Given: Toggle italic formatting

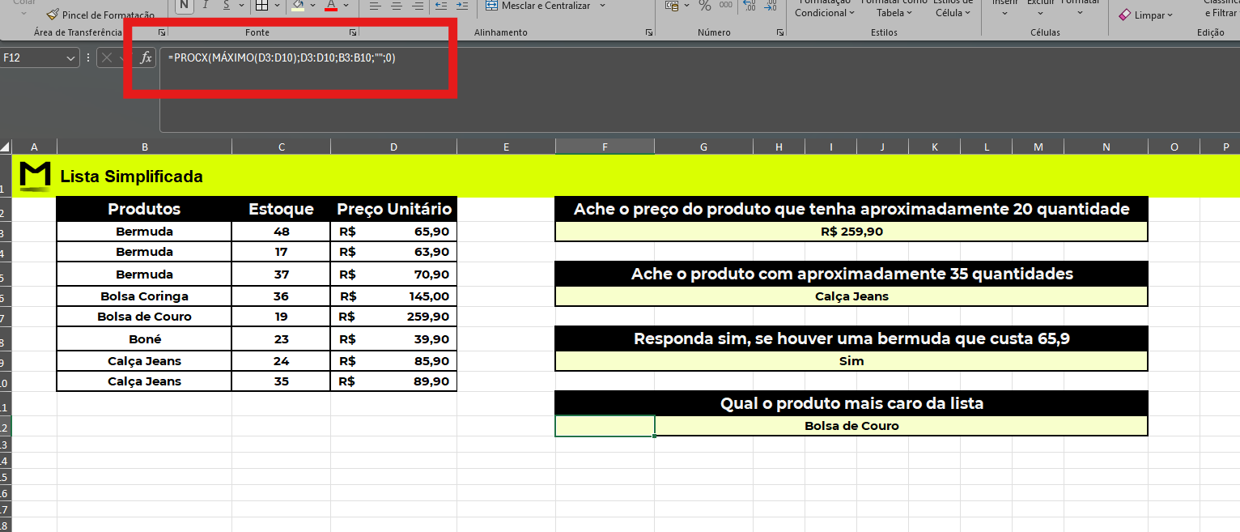Looking at the screenshot, I should pyautogui.click(x=203, y=6).
